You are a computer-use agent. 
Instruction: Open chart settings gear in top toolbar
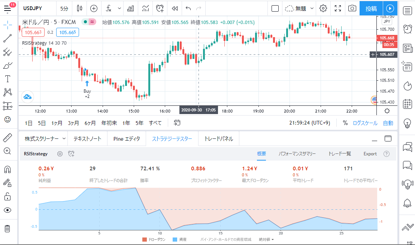323,8
